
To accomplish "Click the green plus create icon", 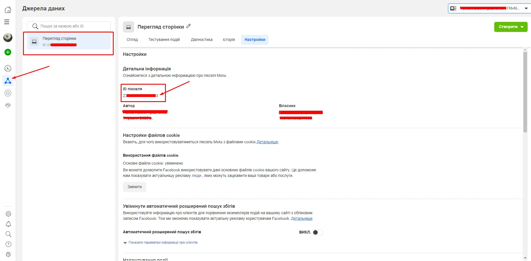I will [8, 52].
